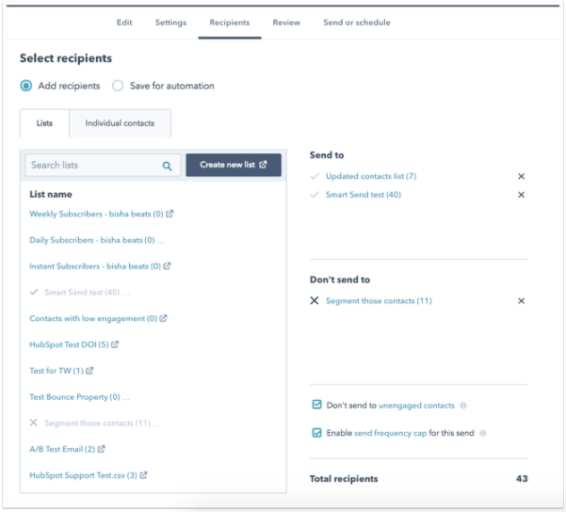Click the Total recipients count 43

[522, 479]
